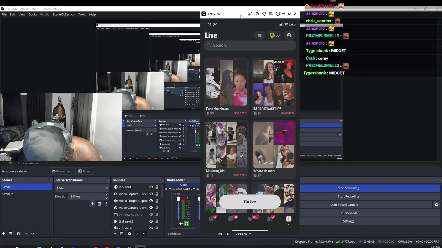Viewport: 442px width, 248px height.
Task: Move scene down in Scenes list
Action: pos(32,234)
